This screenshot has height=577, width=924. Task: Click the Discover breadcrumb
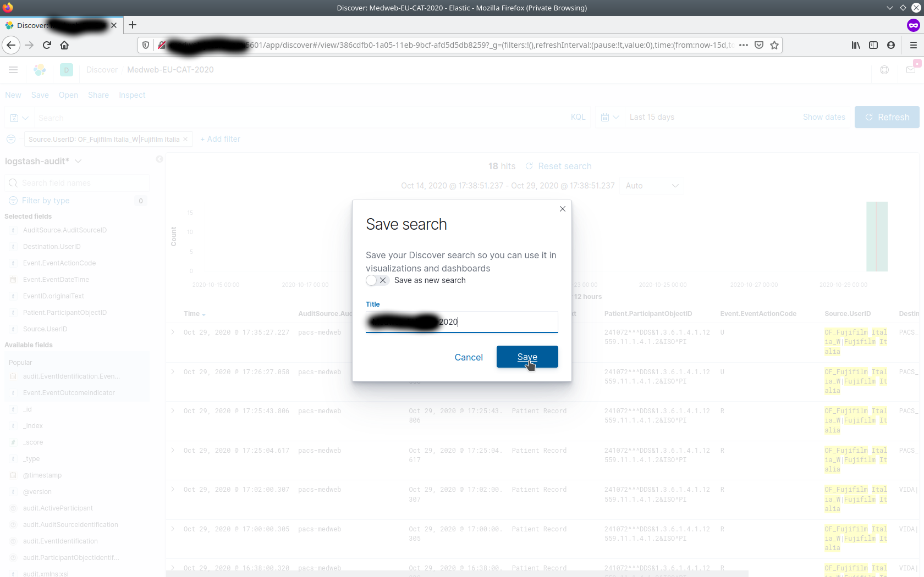(102, 70)
